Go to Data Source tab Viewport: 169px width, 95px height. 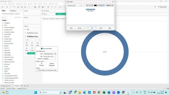5,86
